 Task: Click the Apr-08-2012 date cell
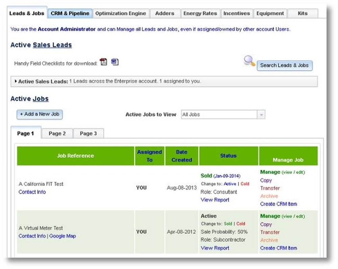(181, 232)
